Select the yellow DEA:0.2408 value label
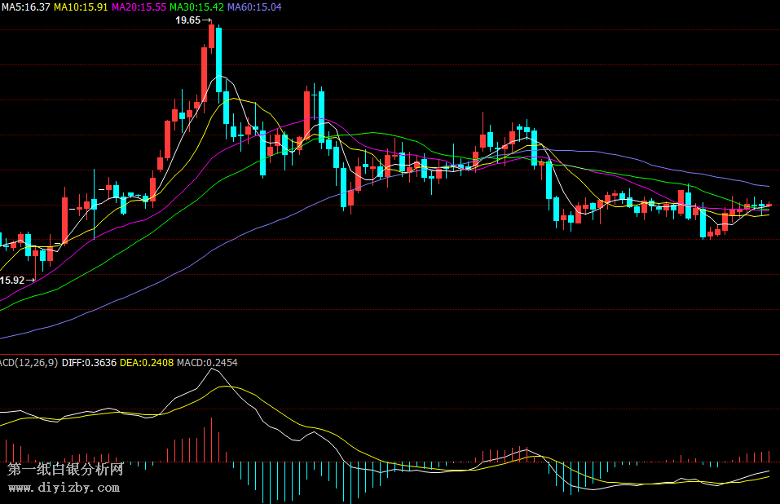Screen dimensions: 780x504 (x=147, y=362)
